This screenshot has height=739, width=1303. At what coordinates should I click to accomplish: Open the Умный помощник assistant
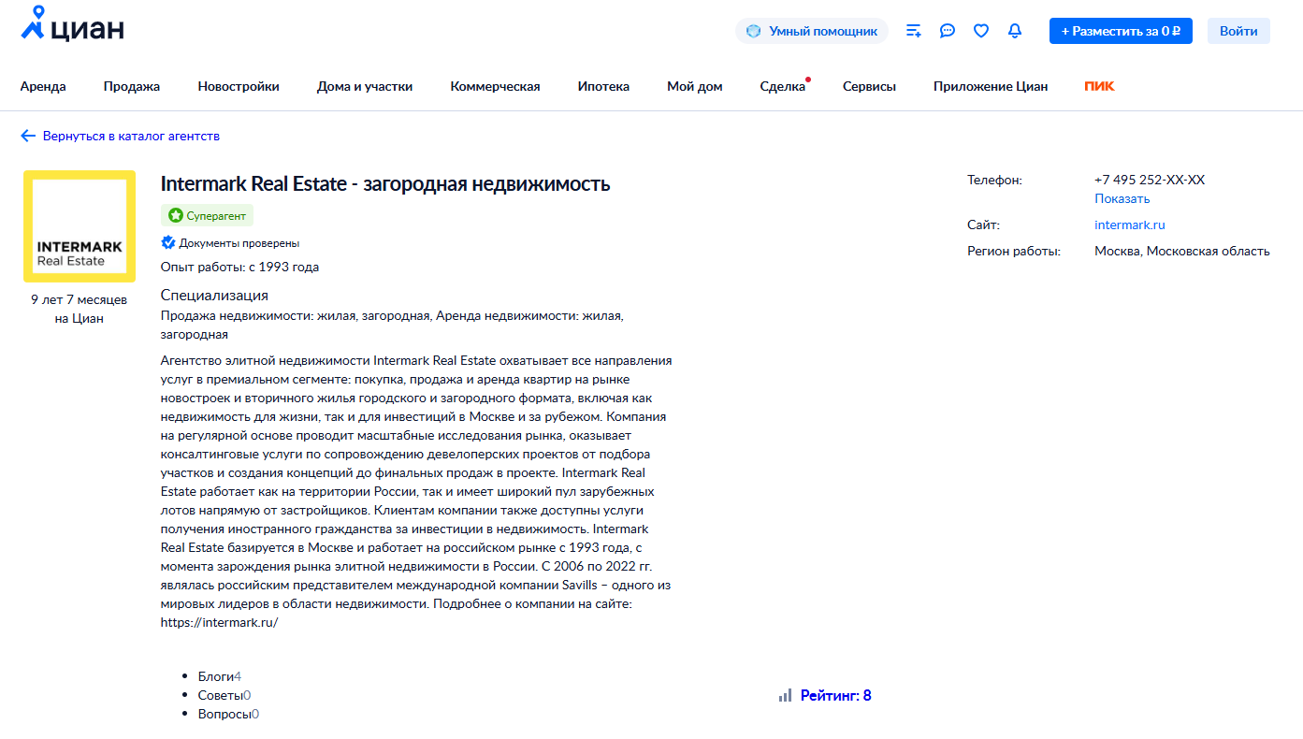(x=812, y=31)
